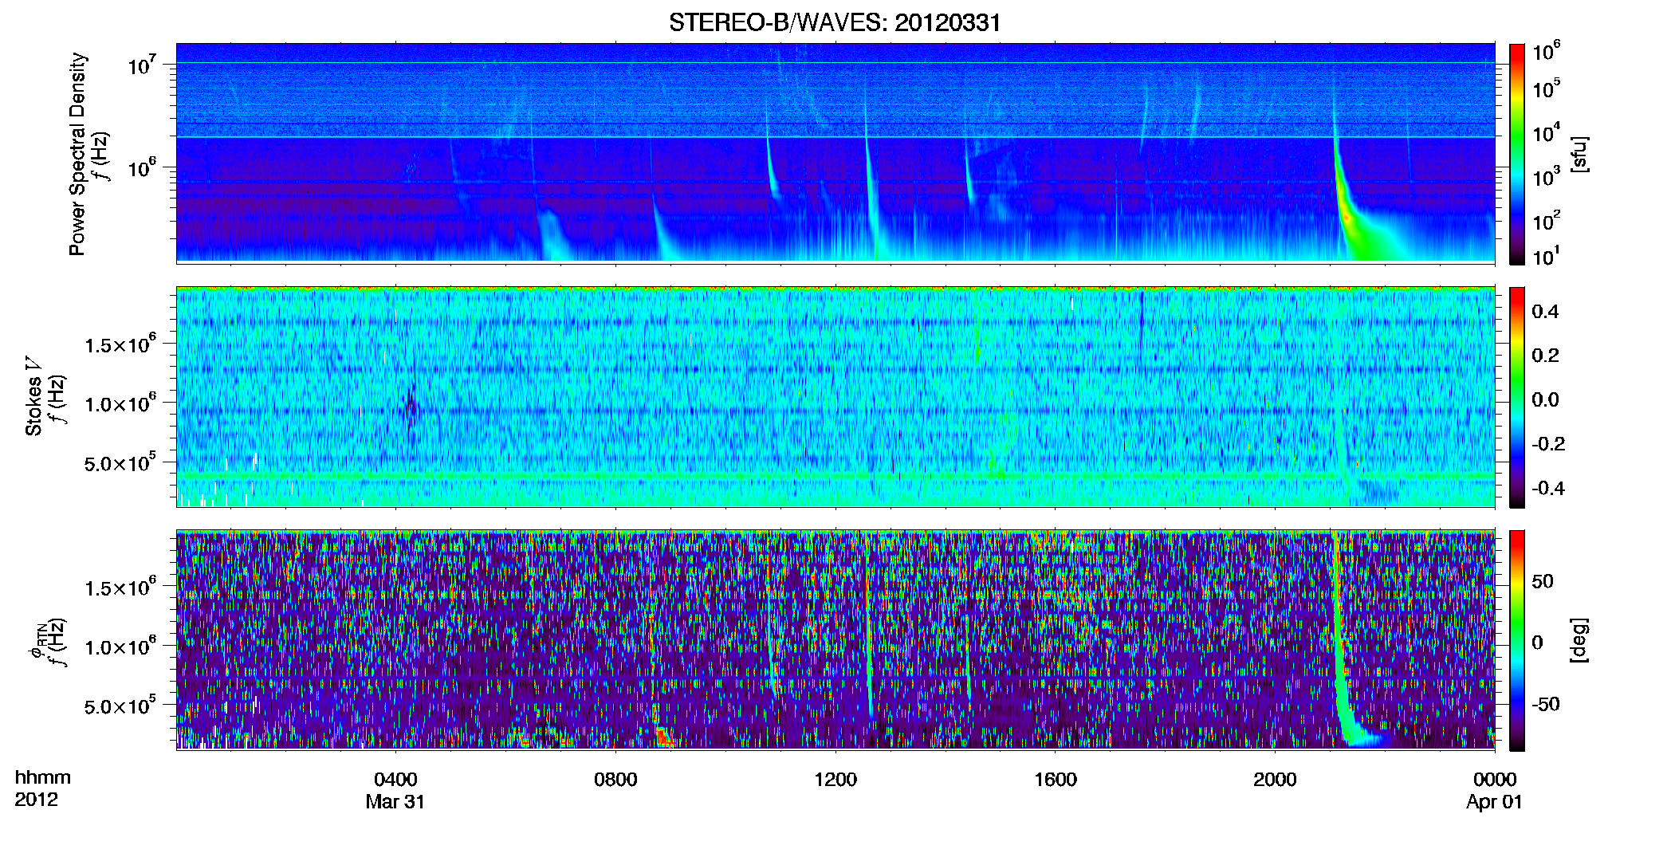Viewport: 1671px width, 861px height.
Task: Click the 10^5 label on the sfu color bar
Action: [1546, 89]
